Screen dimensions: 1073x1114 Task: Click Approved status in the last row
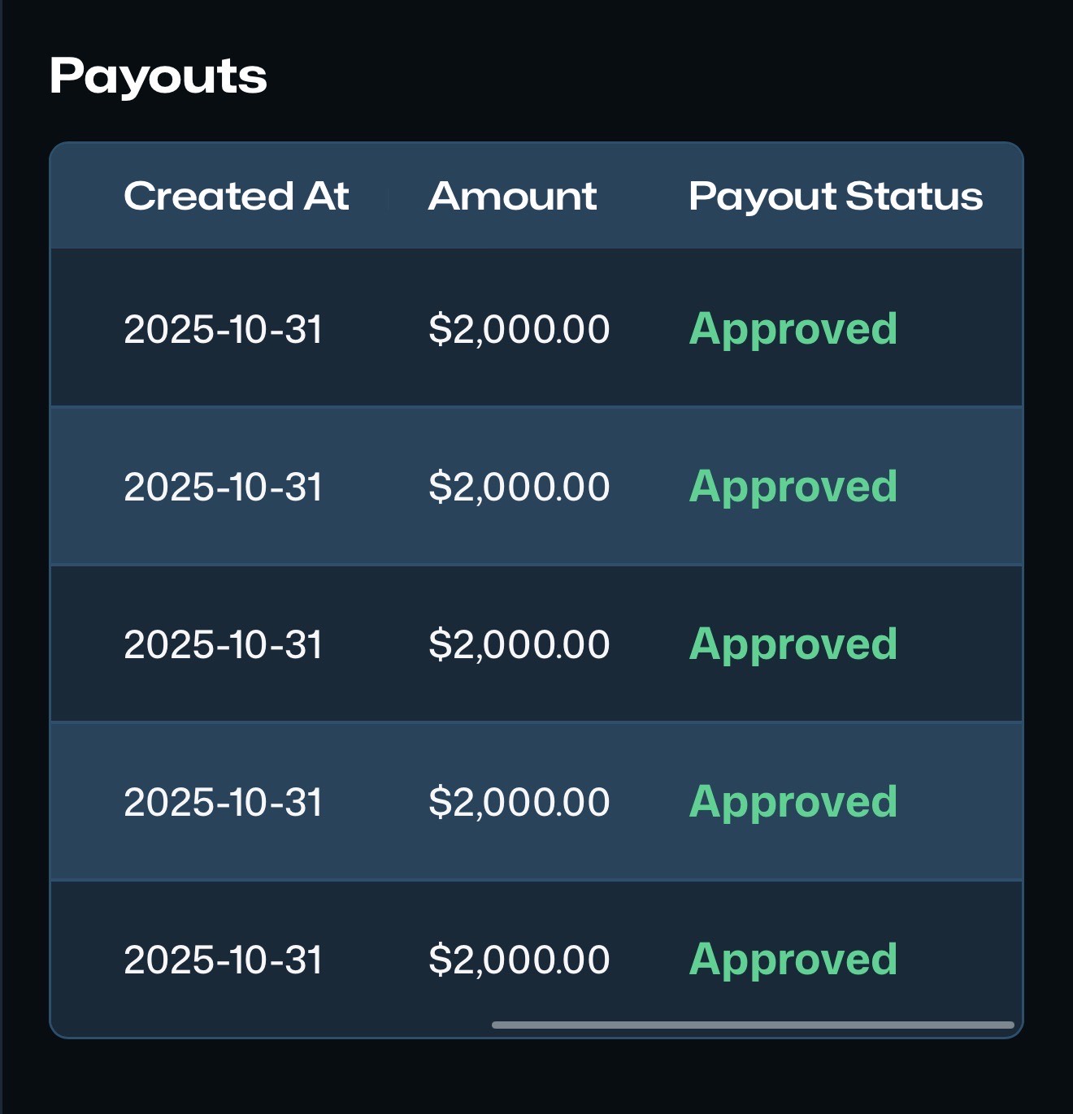793,960
